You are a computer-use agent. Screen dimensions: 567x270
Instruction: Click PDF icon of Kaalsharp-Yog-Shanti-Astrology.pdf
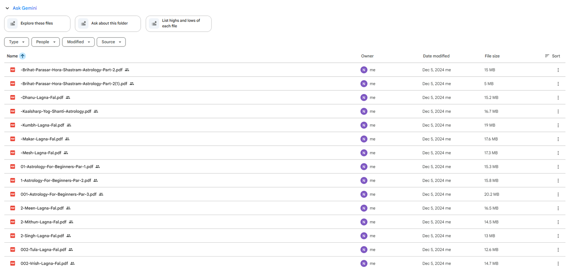(13, 111)
